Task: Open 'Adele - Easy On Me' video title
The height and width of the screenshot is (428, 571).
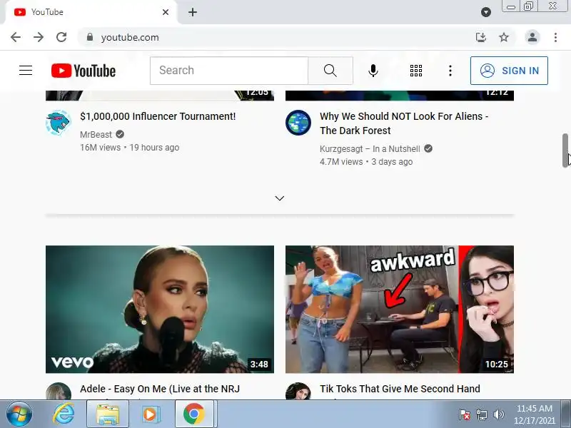Action: (x=160, y=389)
